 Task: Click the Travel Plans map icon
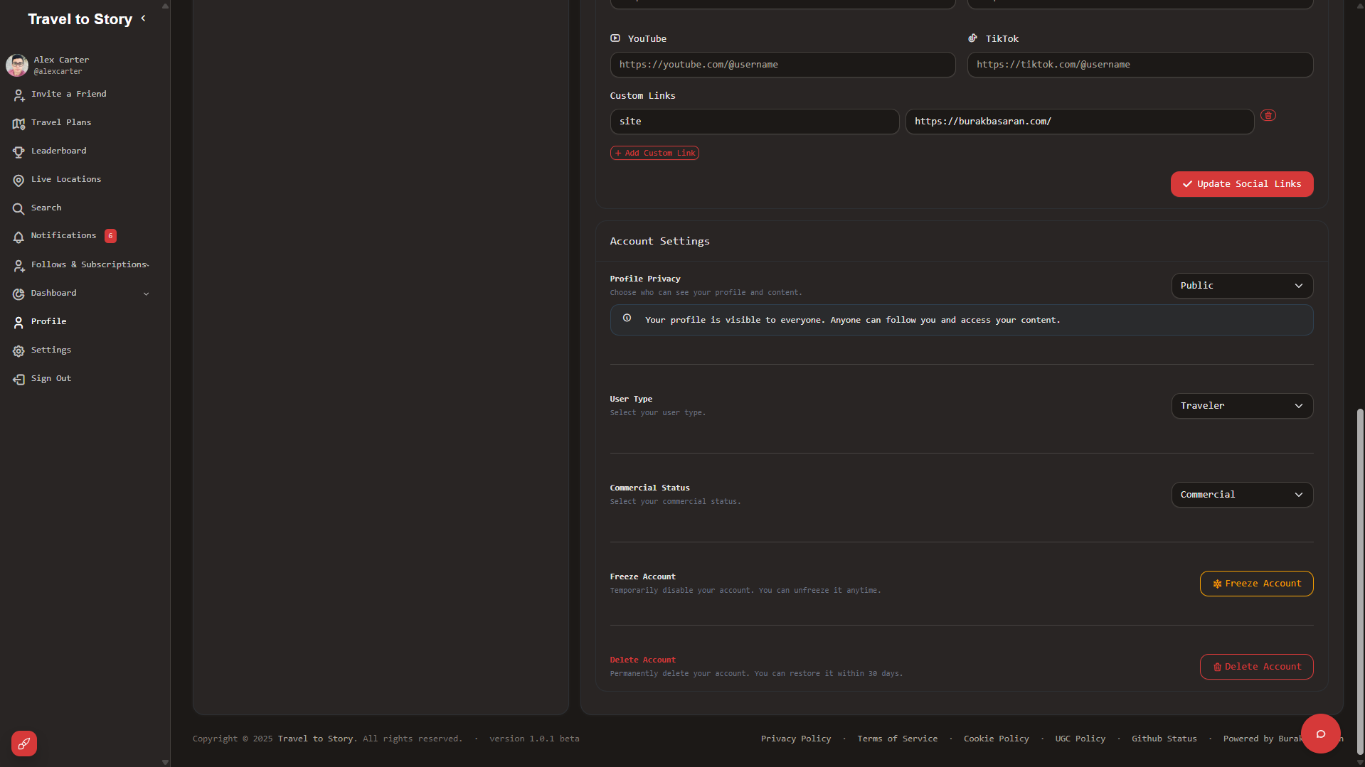click(x=18, y=123)
